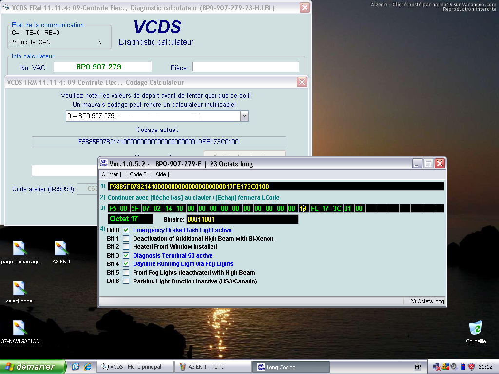This screenshot has width=499, height=374.
Task: Click the empty new coding field in Codage Calculateur
Action: (65, 170)
